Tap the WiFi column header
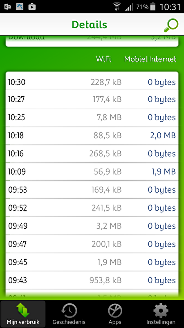The image size is (184, 328). pyautogui.click(x=103, y=59)
